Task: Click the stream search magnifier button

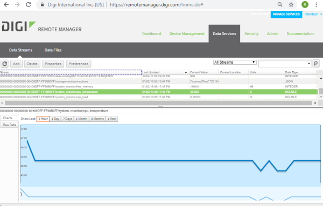Action: [x=316, y=64]
